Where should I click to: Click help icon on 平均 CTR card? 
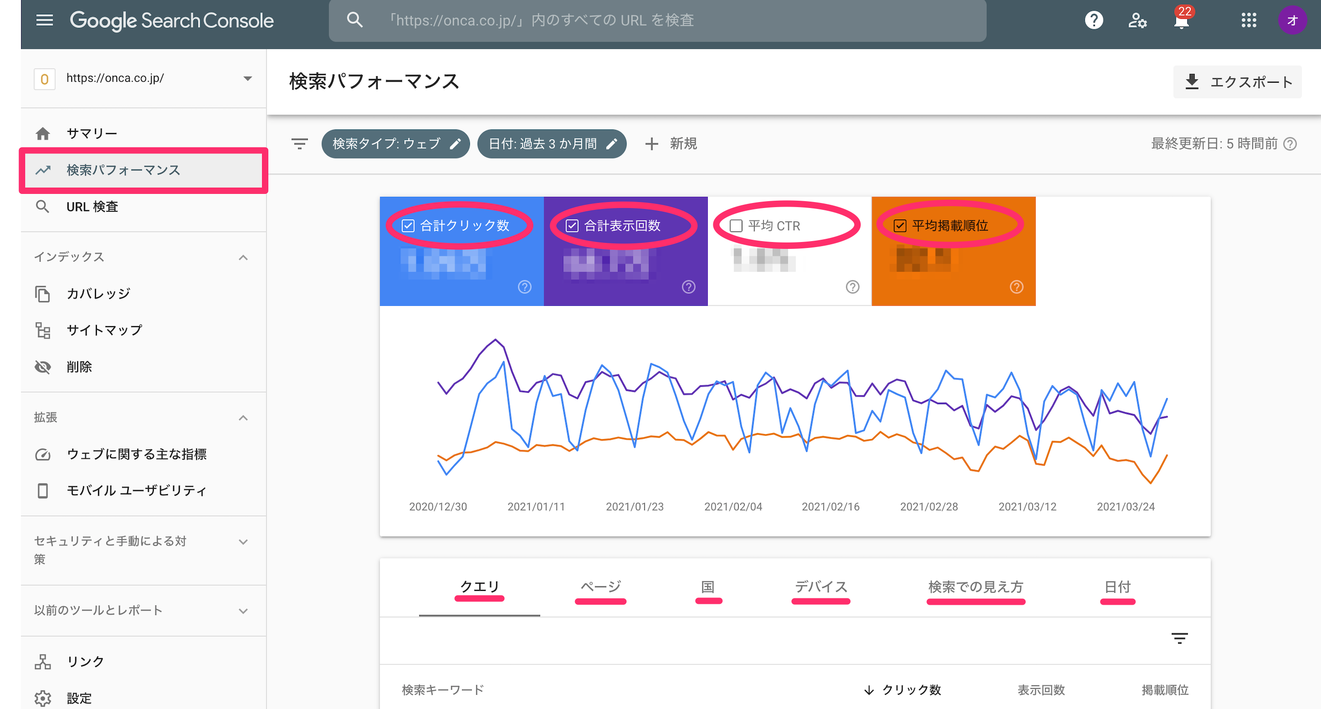click(852, 287)
